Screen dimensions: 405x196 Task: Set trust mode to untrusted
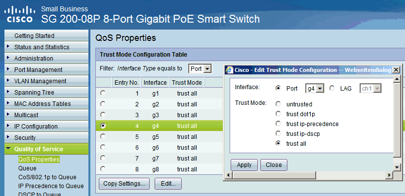(278, 104)
